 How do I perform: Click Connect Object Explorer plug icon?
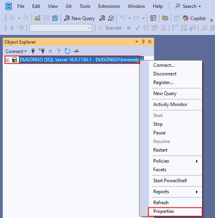(33, 51)
